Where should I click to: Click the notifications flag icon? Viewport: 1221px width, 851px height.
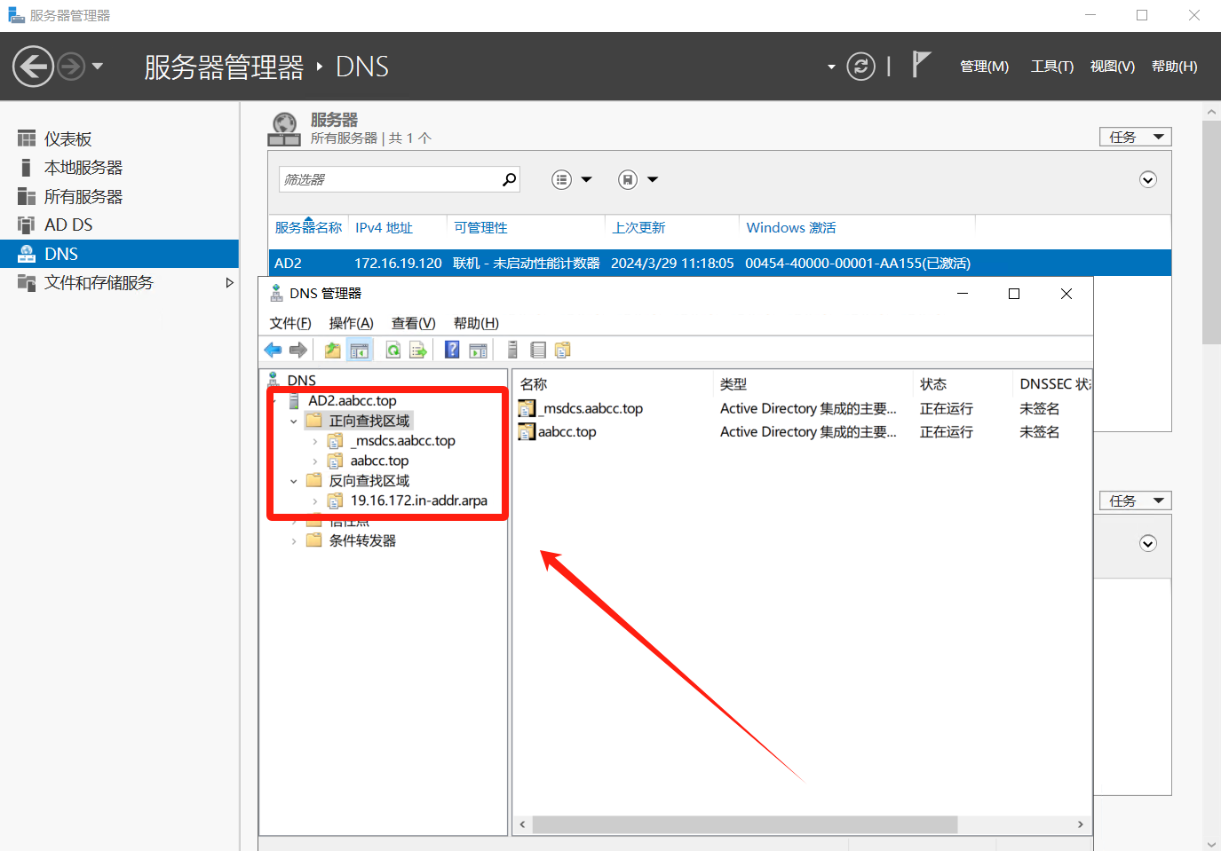pos(921,66)
